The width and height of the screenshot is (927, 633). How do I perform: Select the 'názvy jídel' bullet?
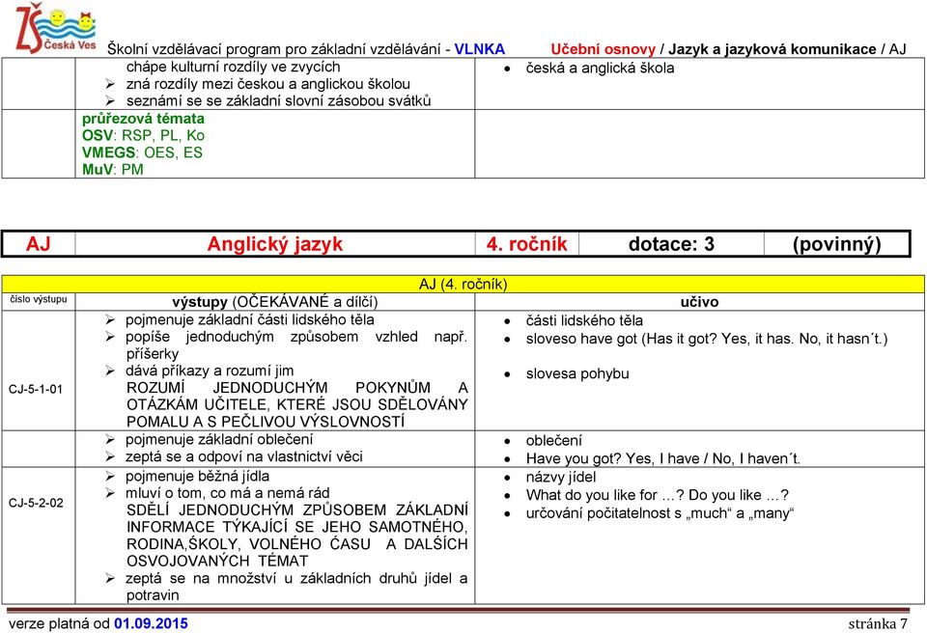click(x=560, y=477)
